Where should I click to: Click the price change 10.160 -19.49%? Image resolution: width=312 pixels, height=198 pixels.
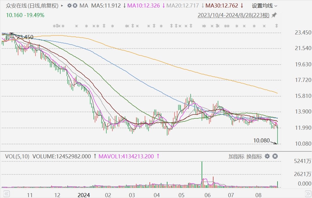25,15
